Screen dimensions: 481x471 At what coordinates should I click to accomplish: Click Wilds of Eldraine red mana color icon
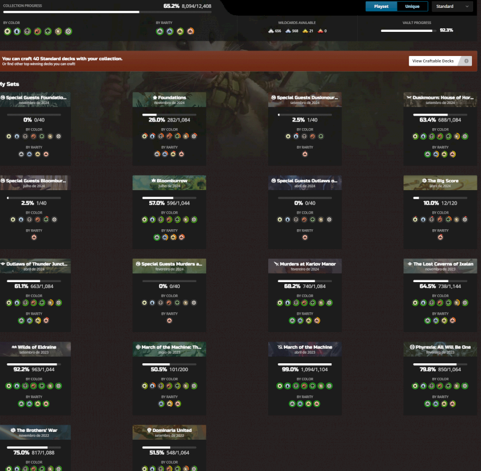pyautogui.click(x=34, y=386)
